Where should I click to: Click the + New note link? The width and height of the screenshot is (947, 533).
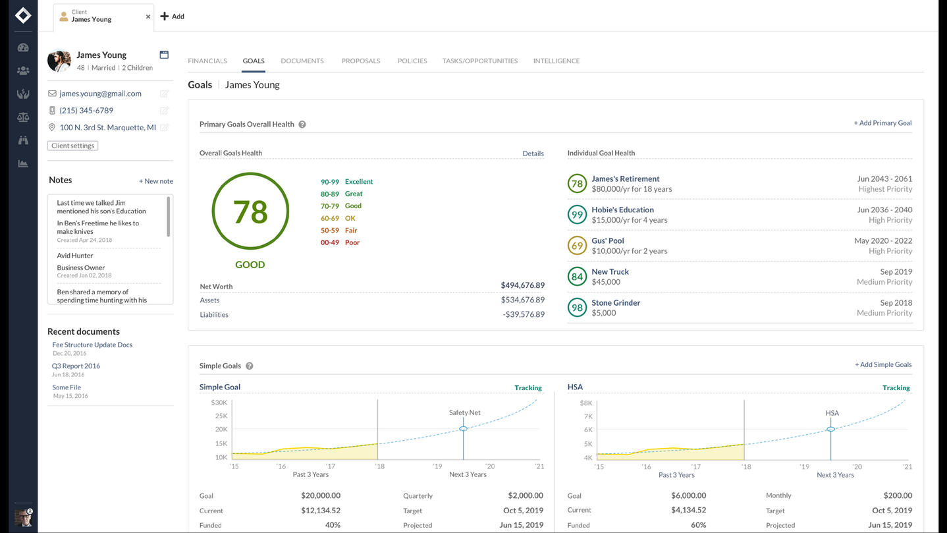[x=156, y=181]
